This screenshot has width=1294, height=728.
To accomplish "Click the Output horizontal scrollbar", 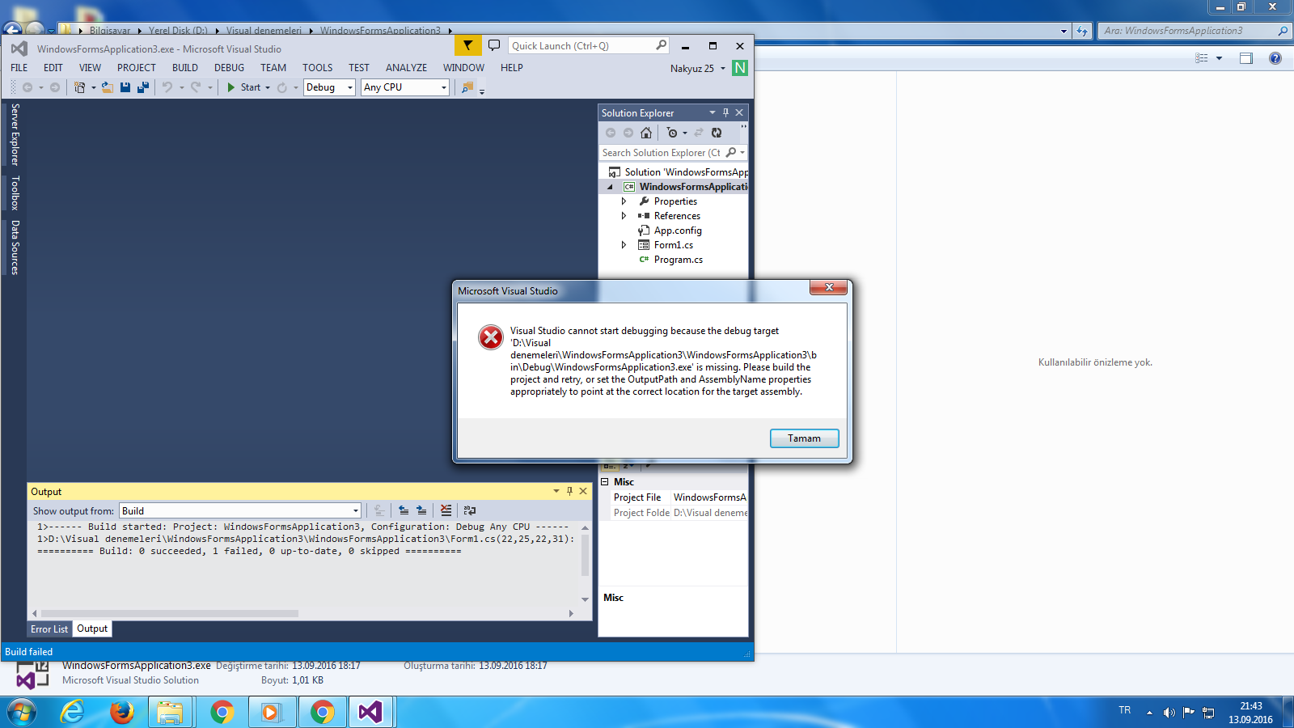I will point(170,613).
